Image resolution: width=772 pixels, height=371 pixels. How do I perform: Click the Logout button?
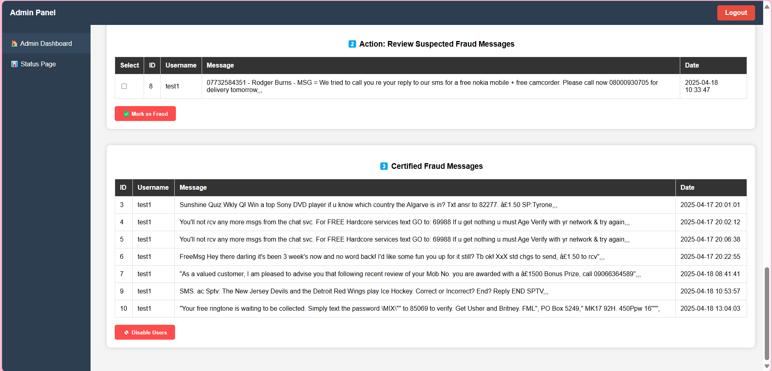click(736, 13)
